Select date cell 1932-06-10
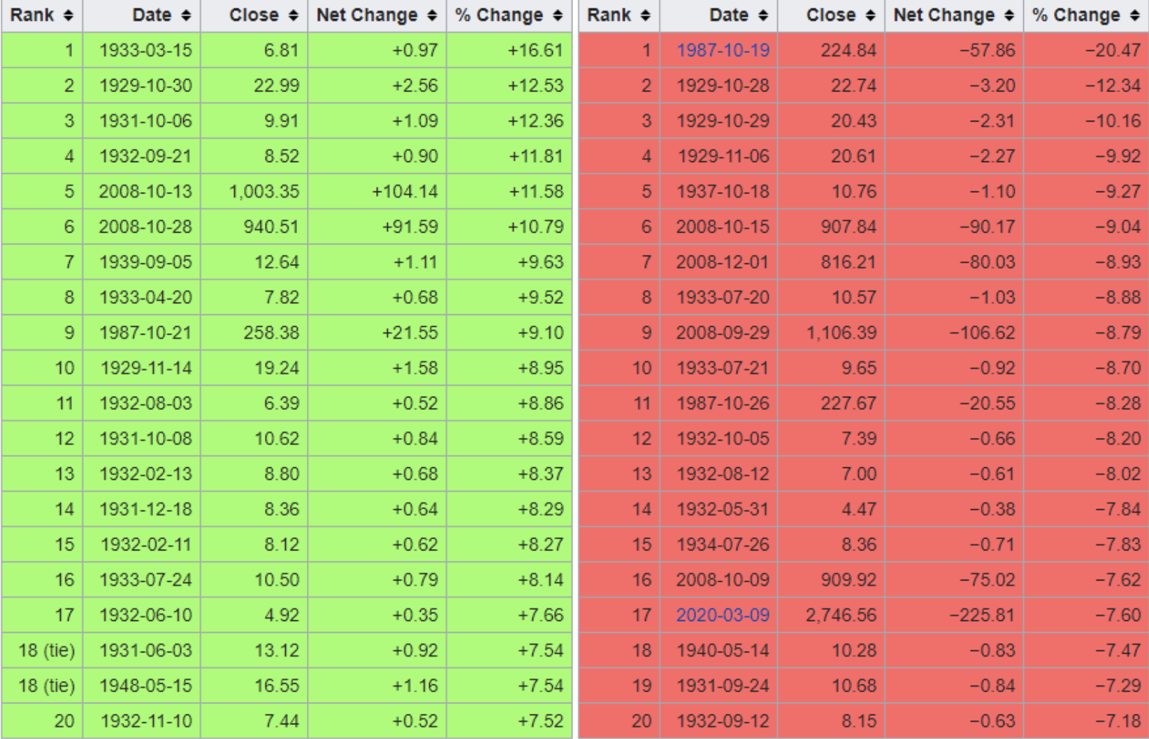 (142, 615)
